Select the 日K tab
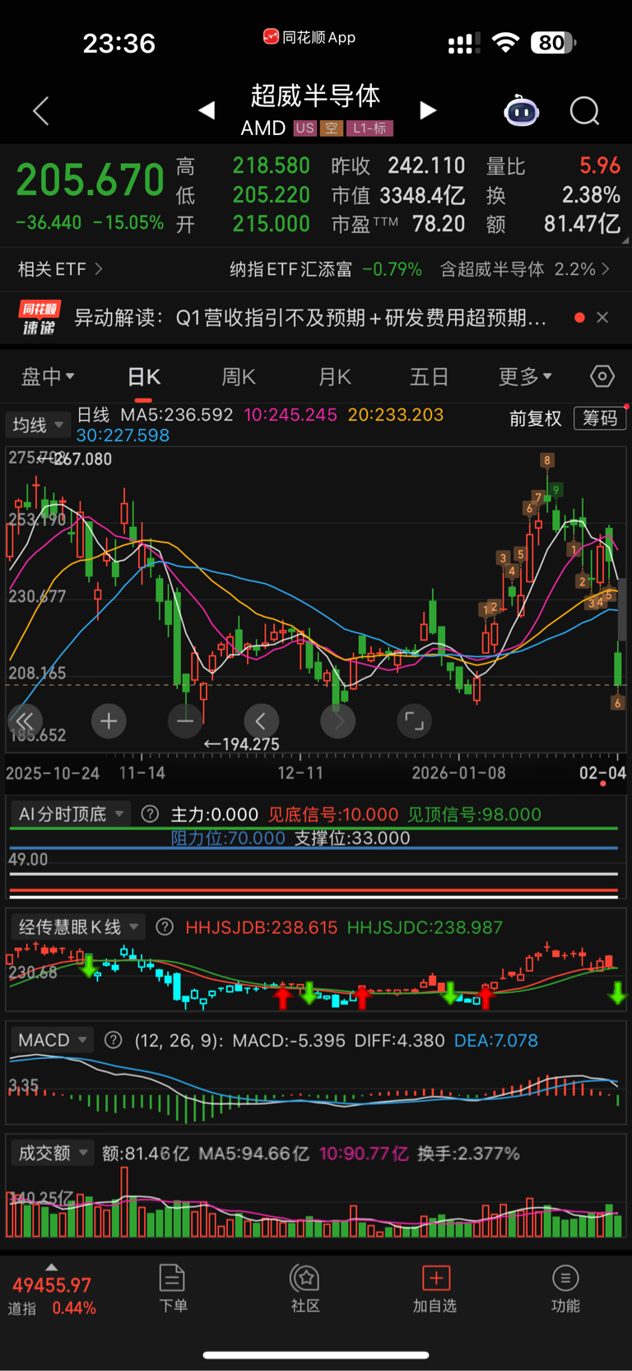 (144, 376)
